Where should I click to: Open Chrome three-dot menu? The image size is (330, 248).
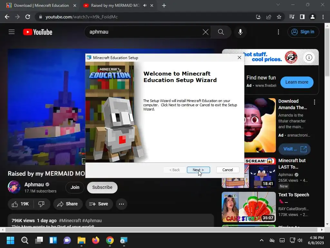click(x=323, y=17)
